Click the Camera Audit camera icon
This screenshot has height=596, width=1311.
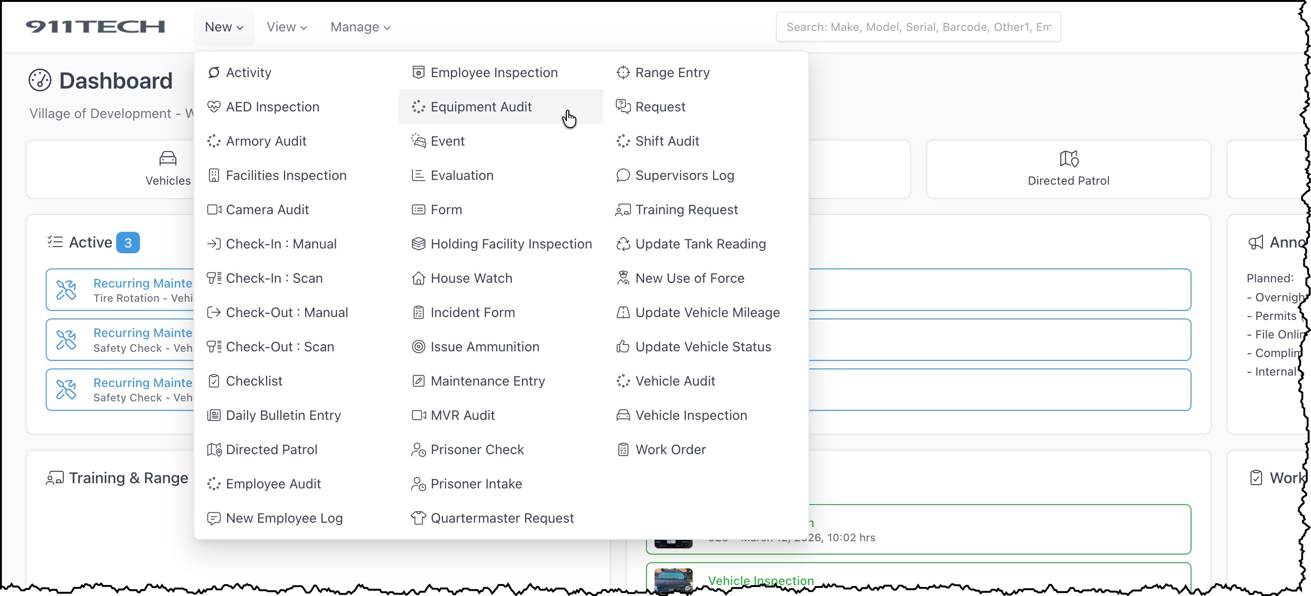(214, 209)
